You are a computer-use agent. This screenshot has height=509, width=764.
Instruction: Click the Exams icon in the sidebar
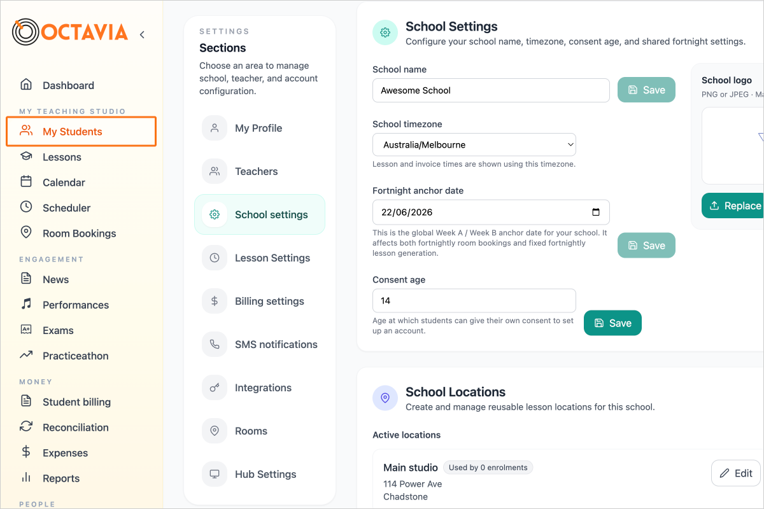(x=26, y=330)
